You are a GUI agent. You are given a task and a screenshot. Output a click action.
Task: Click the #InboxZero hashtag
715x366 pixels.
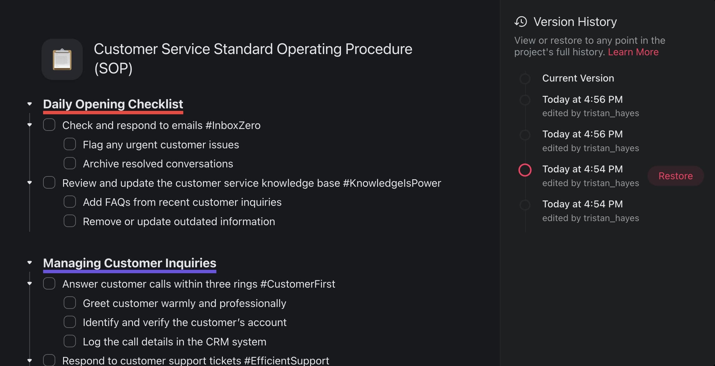click(233, 126)
